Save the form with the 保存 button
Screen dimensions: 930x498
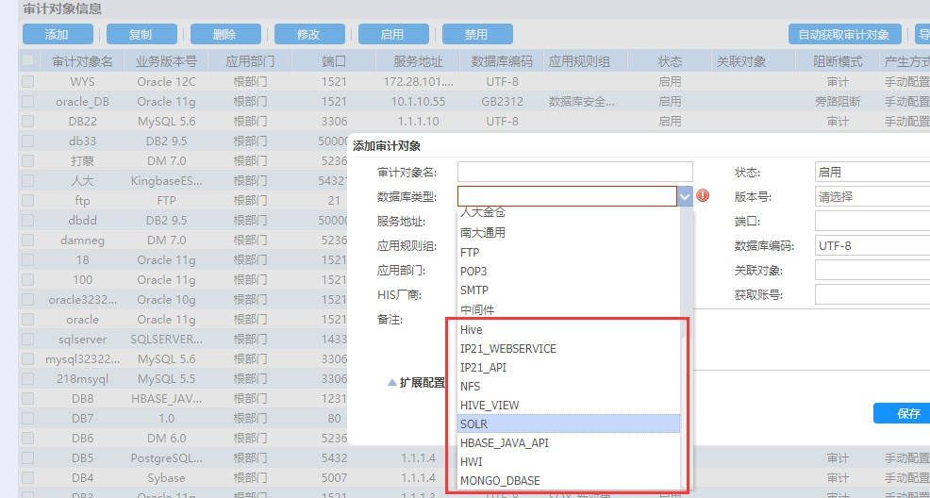pos(903,413)
